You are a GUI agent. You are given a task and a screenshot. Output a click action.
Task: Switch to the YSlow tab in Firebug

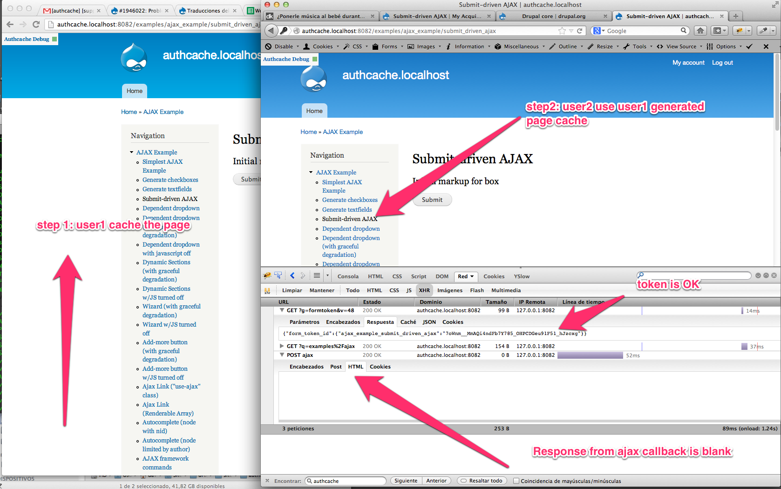click(521, 276)
